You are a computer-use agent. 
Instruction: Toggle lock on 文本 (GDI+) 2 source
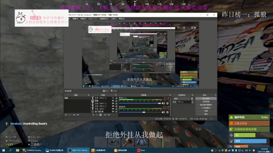[116, 106]
